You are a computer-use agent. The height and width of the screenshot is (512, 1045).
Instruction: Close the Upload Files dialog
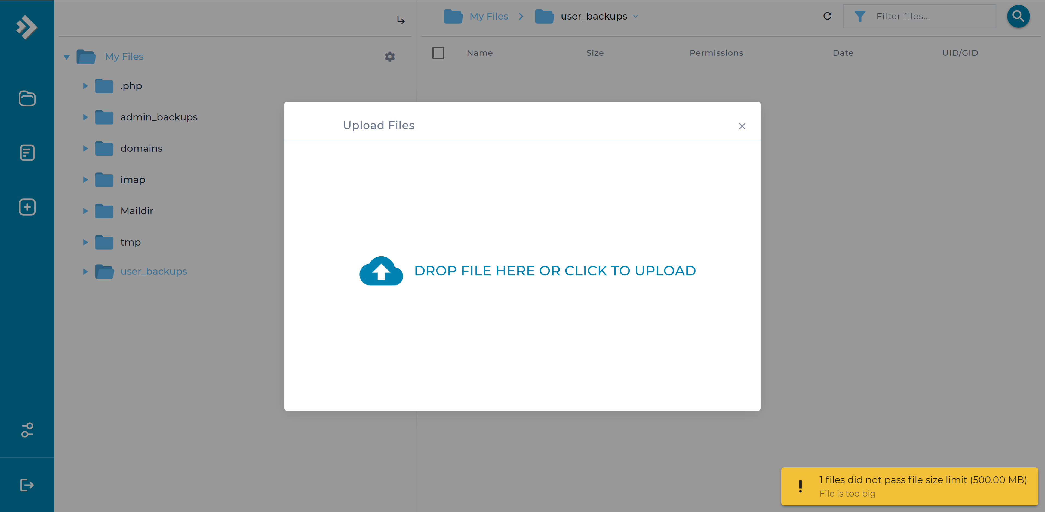pyautogui.click(x=742, y=126)
